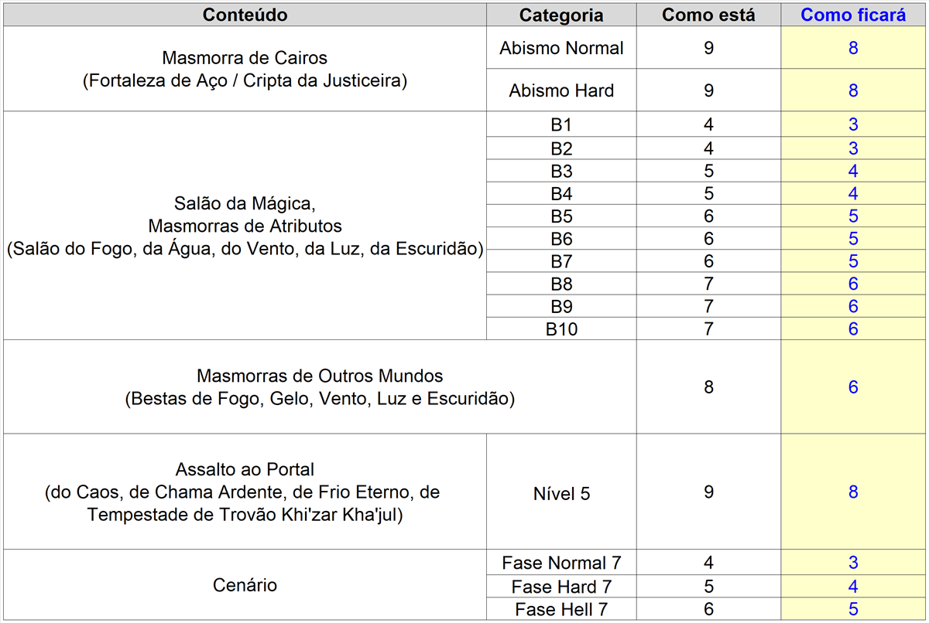Click the Fase Hard 7 cell
The image size is (929, 623).
pos(561,586)
